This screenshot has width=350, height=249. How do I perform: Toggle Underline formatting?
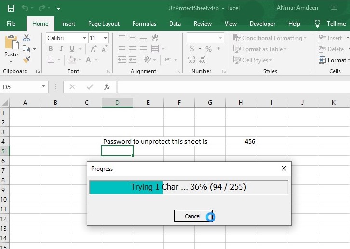click(71, 49)
